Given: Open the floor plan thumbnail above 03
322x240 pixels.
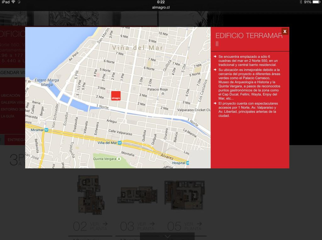Looking at the screenshot, I should point(137,195).
